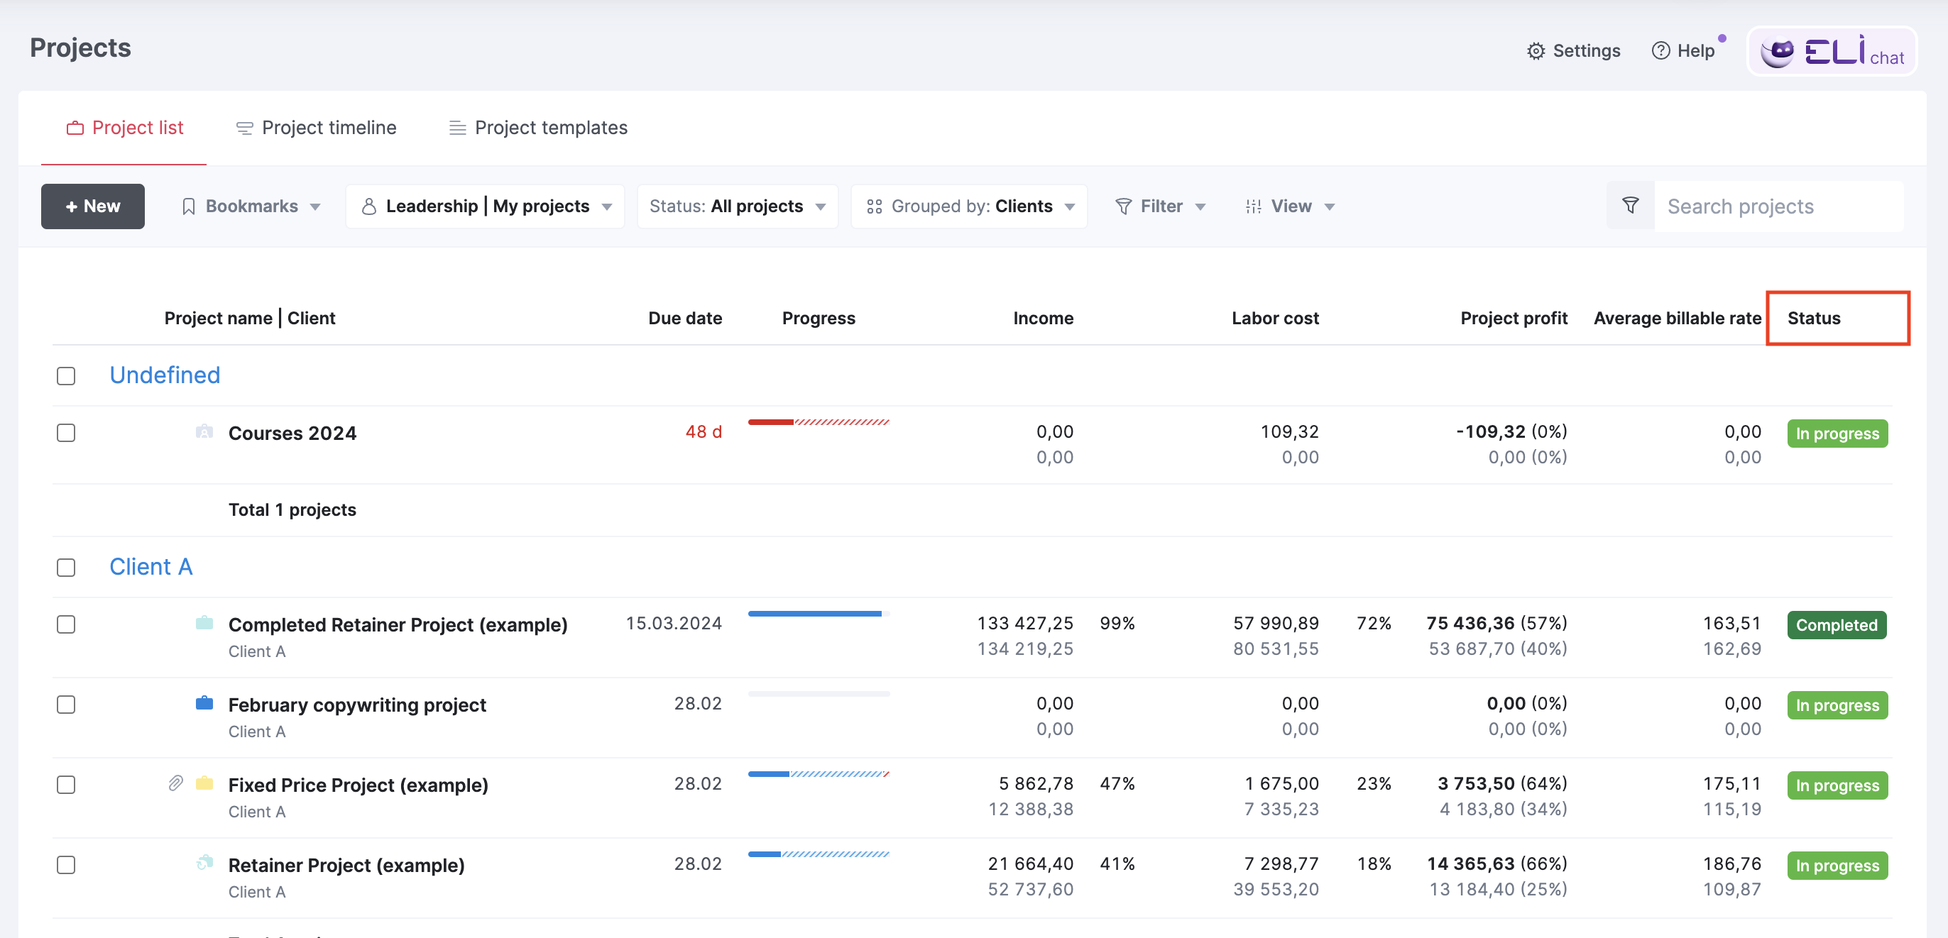Click In progress badge for Courses 2024
The width and height of the screenshot is (1948, 938).
(x=1837, y=434)
